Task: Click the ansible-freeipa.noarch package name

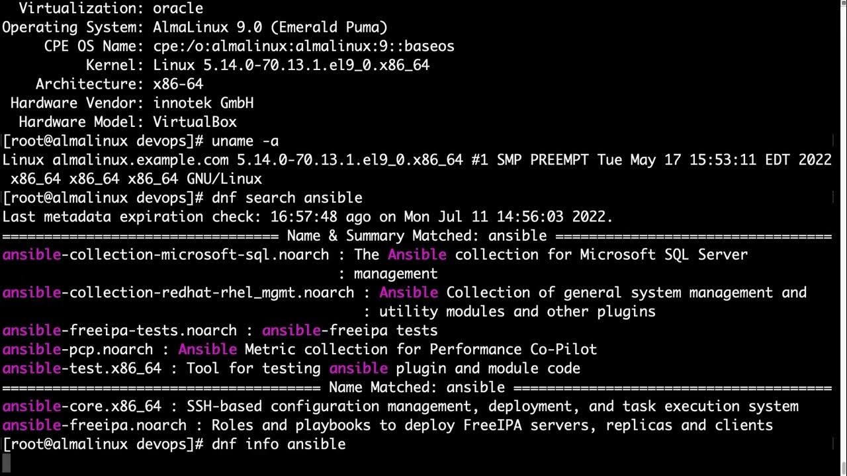Action: (x=95, y=425)
